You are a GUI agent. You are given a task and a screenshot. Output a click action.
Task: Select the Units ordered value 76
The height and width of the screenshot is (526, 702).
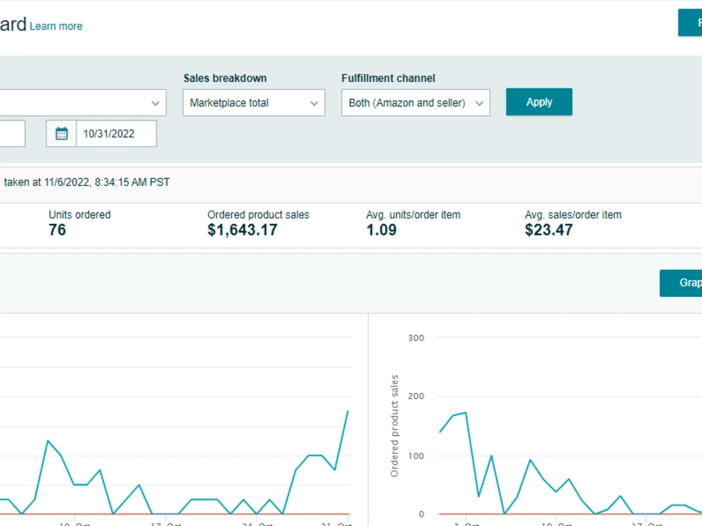click(x=58, y=230)
